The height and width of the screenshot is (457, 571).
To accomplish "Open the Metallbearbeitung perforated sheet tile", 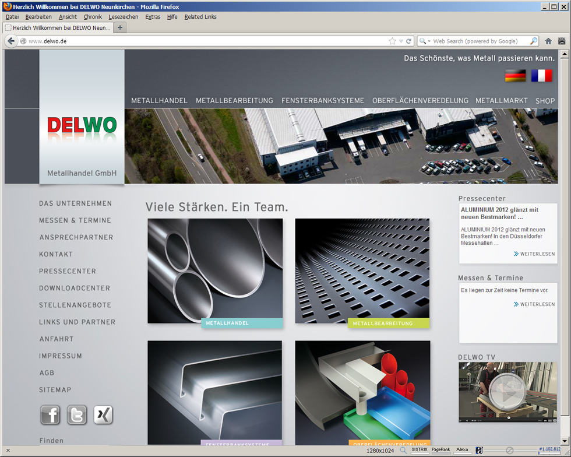I will click(x=362, y=271).
